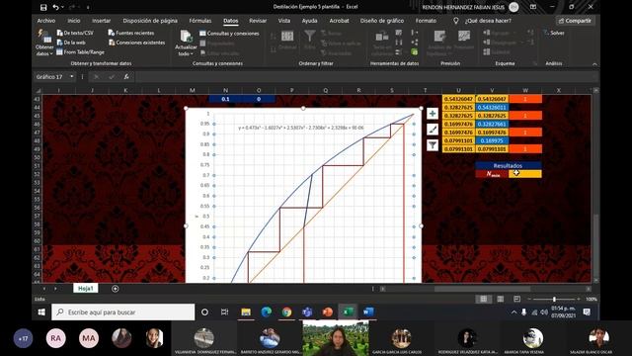
Task: Open Diseño de gráfico tab
Action: (382, 21)
